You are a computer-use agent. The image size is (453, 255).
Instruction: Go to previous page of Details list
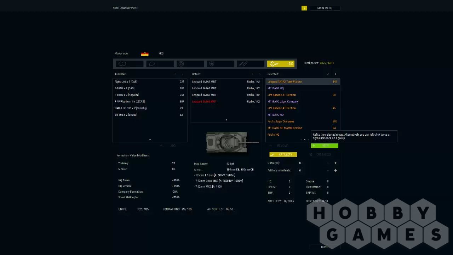[252, 74]
